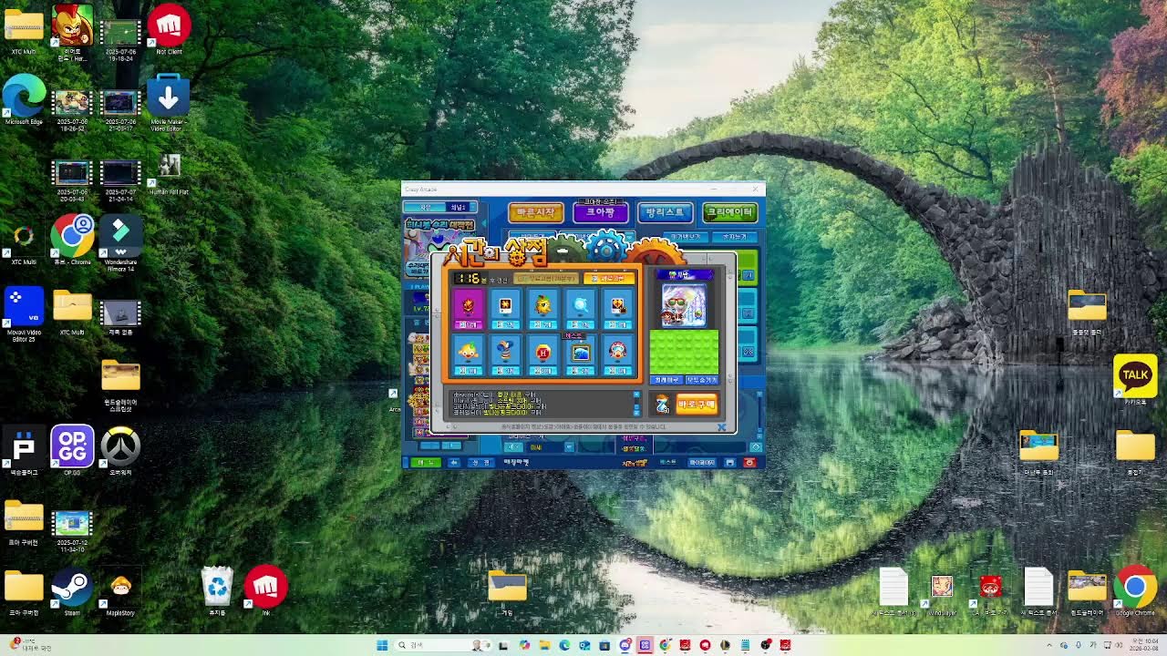This screenshot has width=1167, height=656.
Task: Open the Recycle Bin on desktop
Action: pos(218,591)
